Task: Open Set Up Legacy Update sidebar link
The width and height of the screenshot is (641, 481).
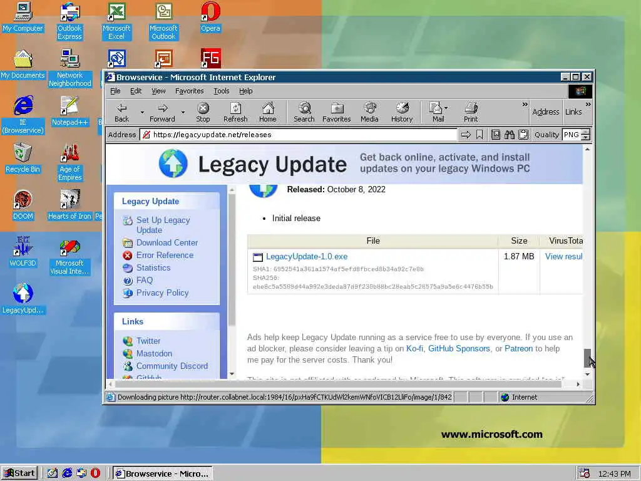Action: pos(163,225)
